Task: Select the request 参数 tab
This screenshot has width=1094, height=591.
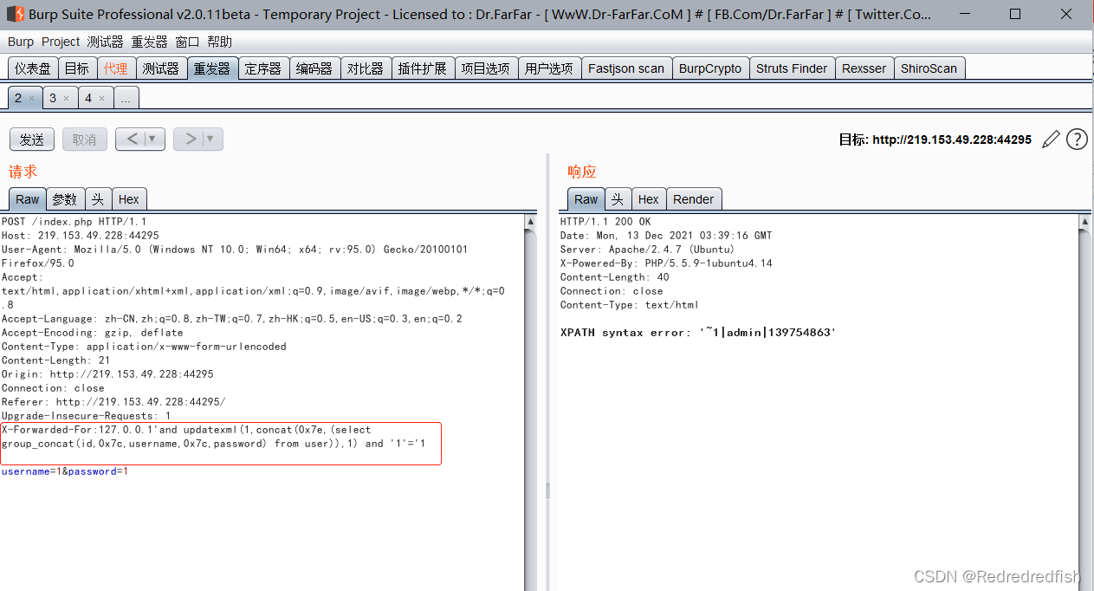Action: click(65, 199)
